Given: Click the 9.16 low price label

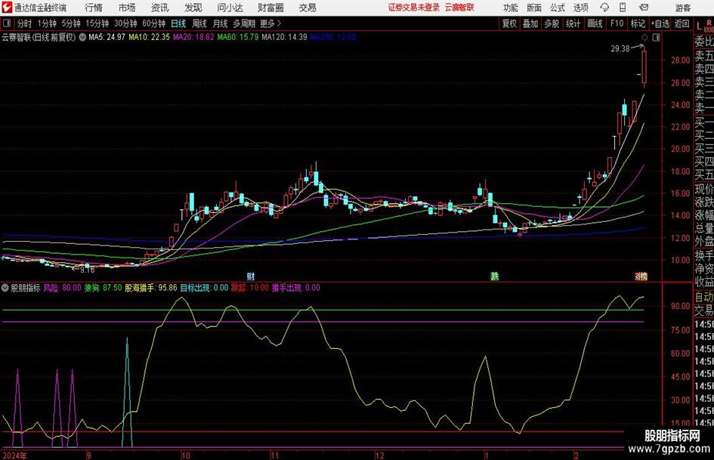Looking at the screenshot, I should [87, 270].
